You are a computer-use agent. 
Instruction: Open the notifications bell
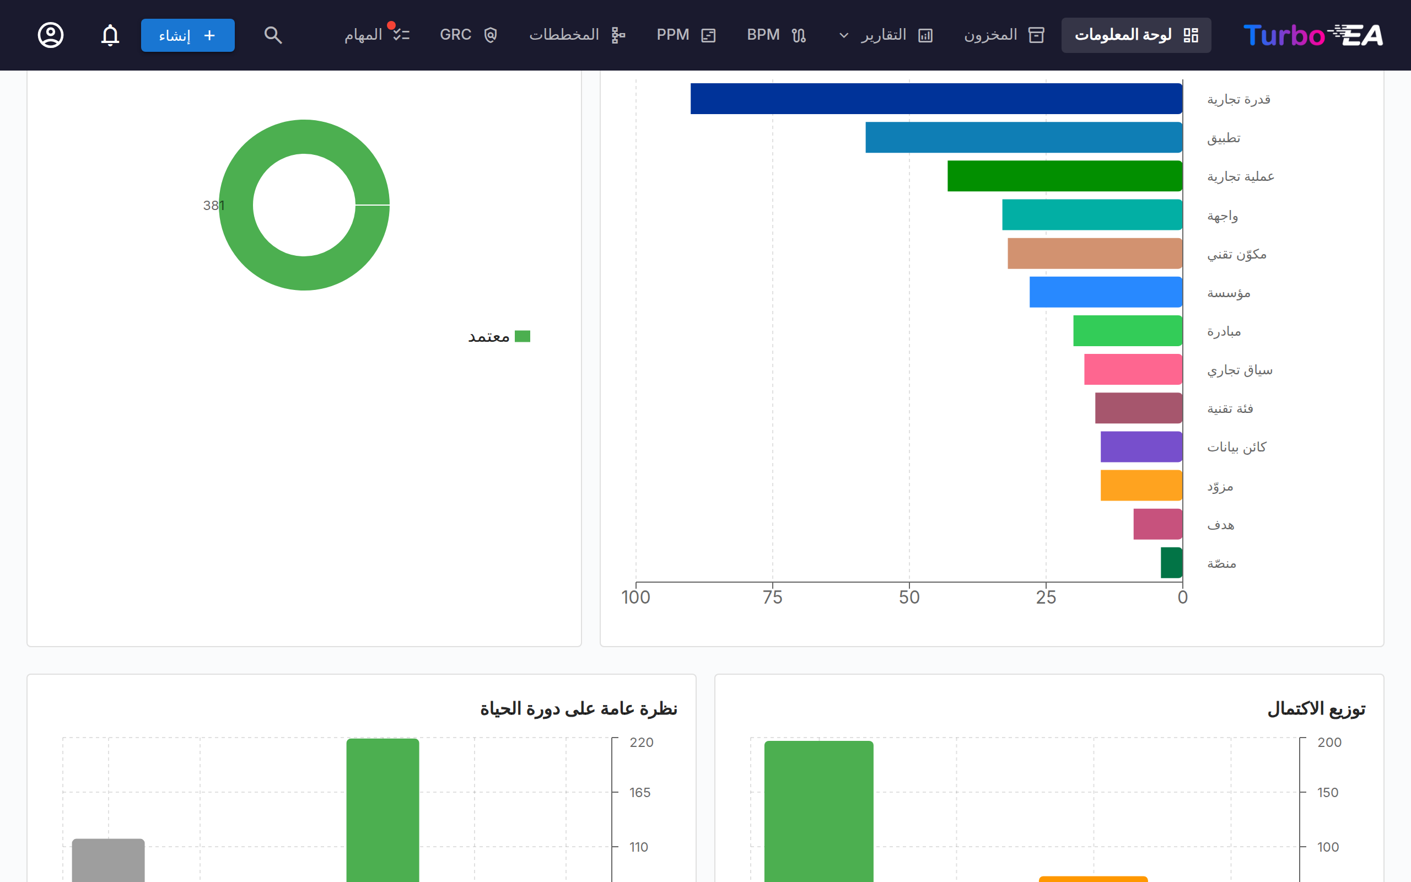(110, 35)
